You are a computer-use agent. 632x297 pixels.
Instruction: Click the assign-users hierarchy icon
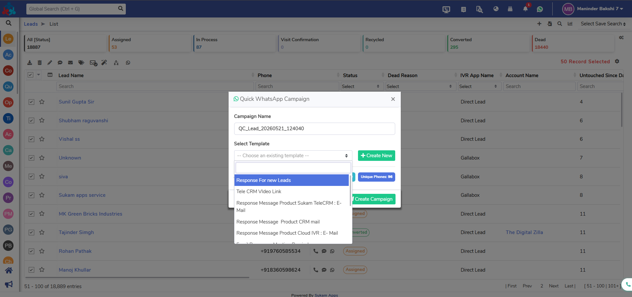point(116,63)
